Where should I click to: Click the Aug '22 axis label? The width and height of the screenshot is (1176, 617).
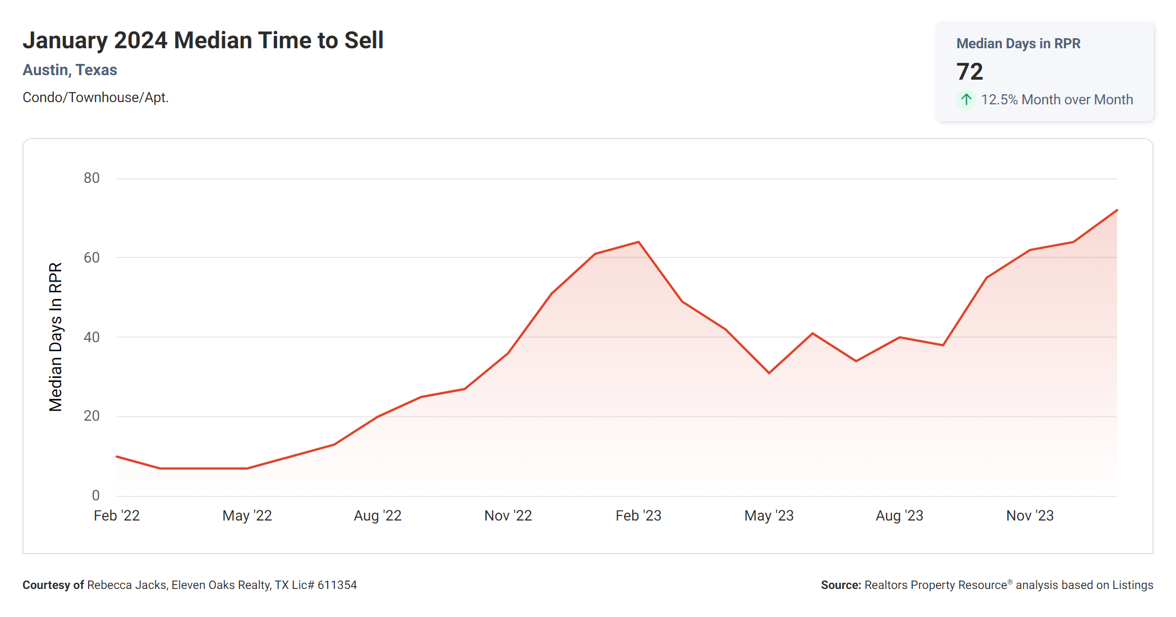point(378,515)
